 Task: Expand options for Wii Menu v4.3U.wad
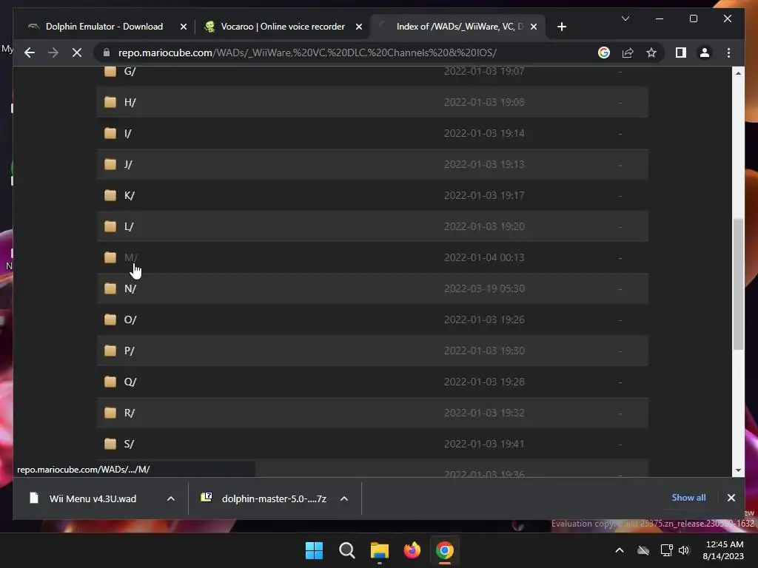[x=171, y=498]
